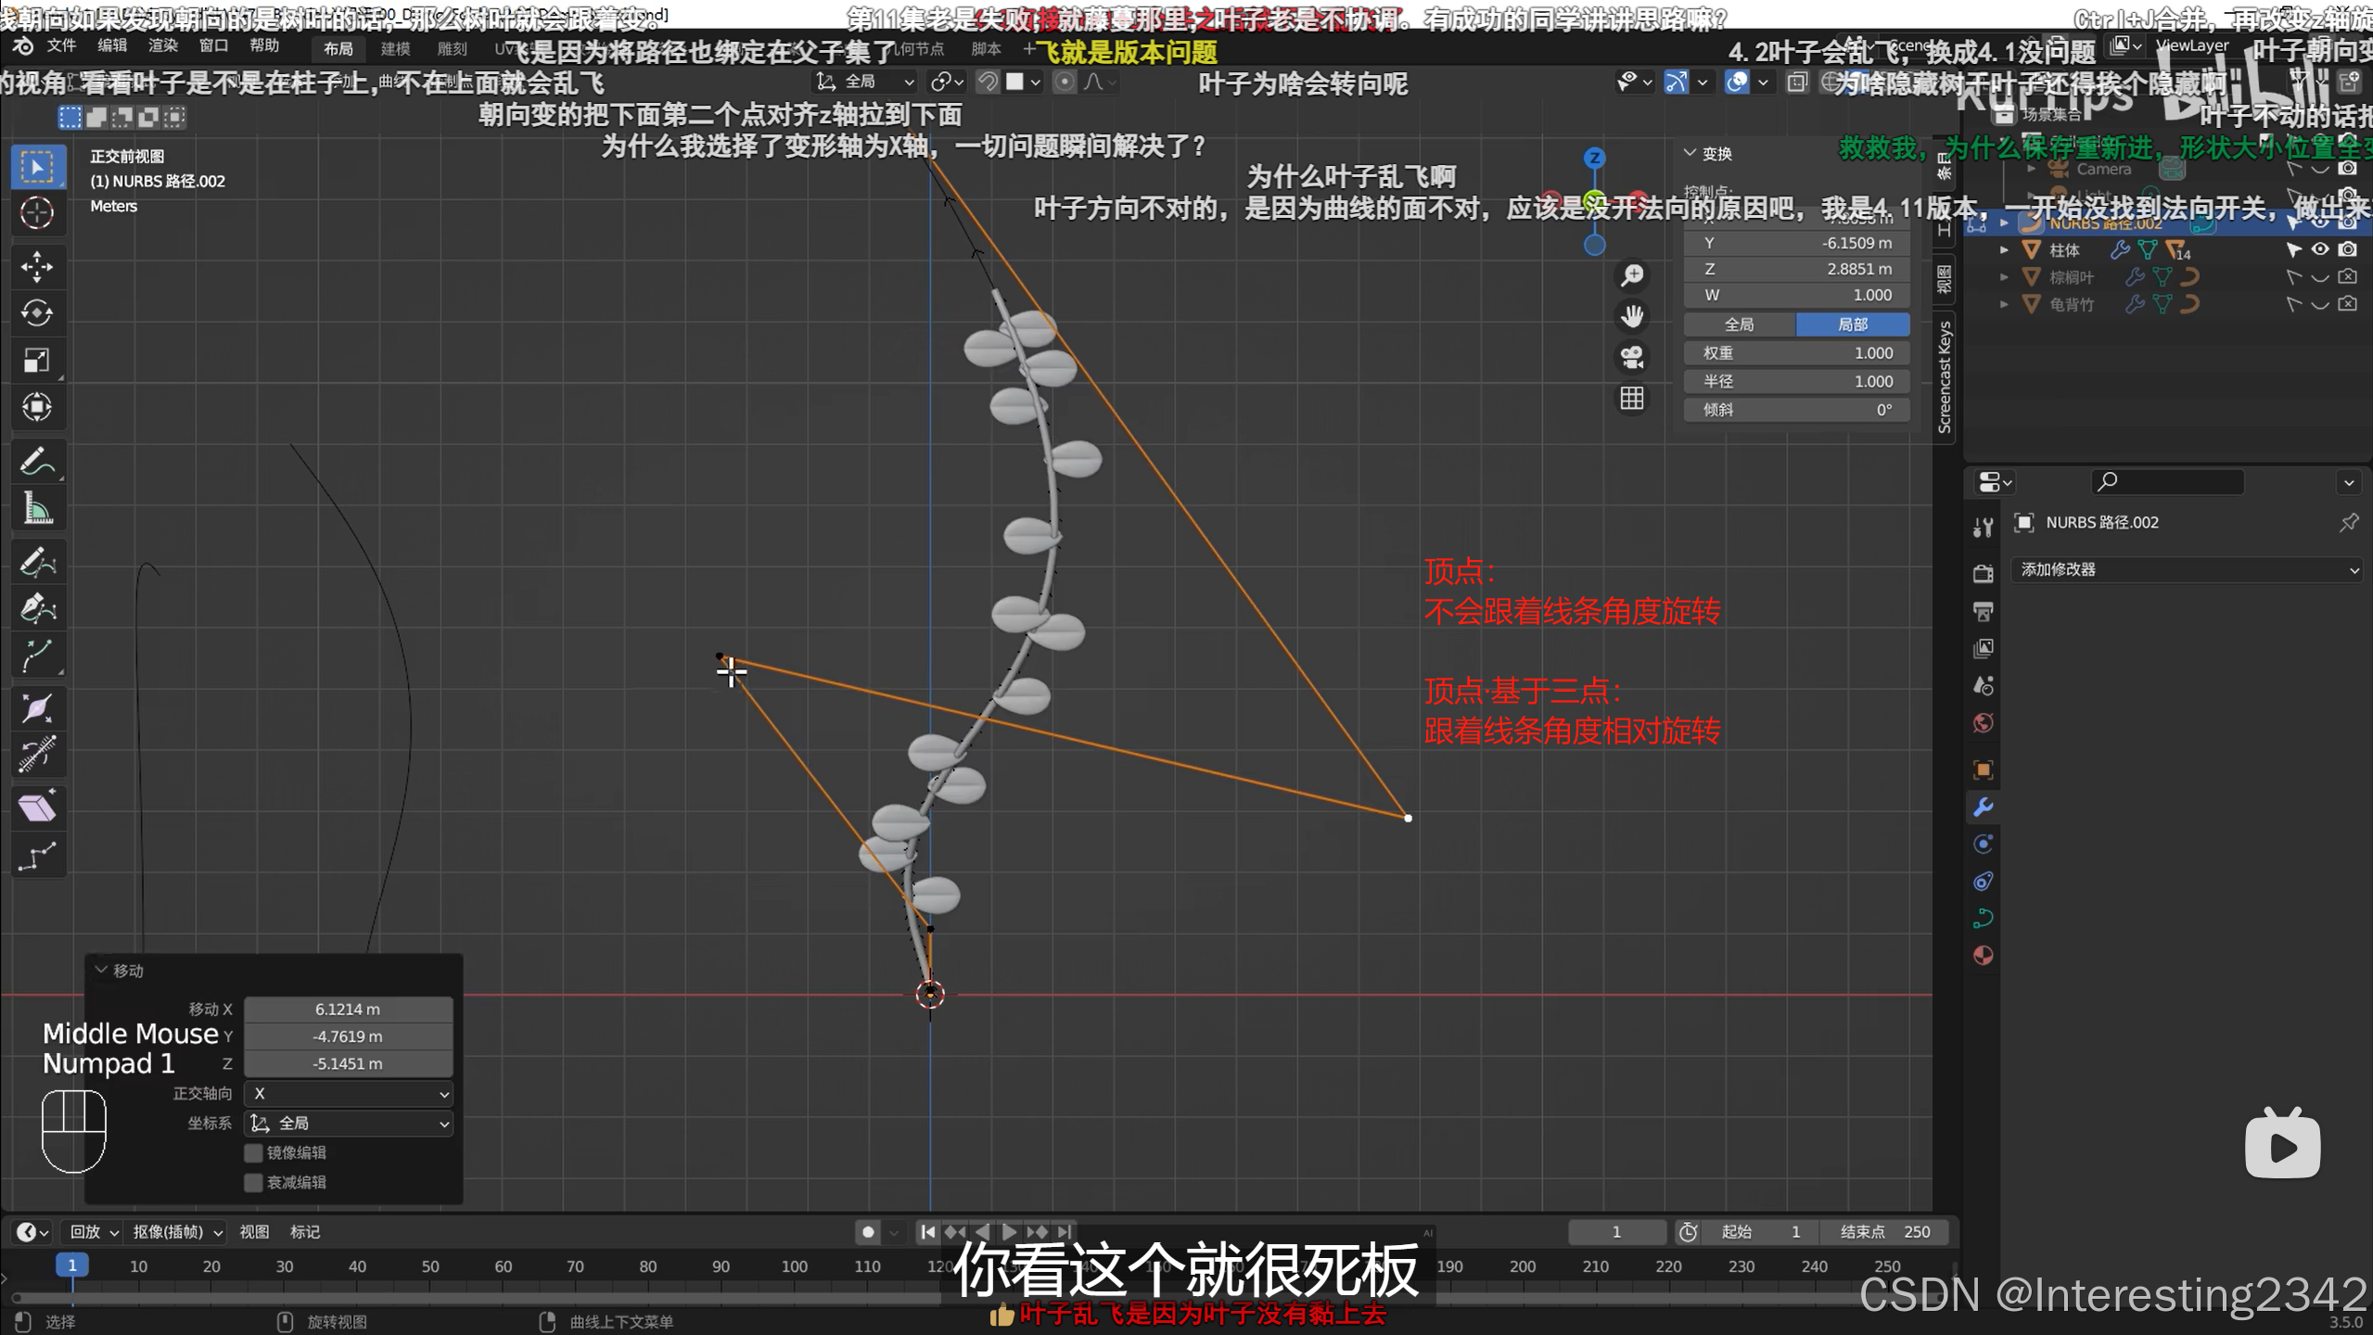Select the Measure tool
Screen dimensions: 2373x1335
(37, 508)
